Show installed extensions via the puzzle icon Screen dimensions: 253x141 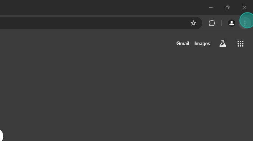pyautogui.click(x=212, y=23)
